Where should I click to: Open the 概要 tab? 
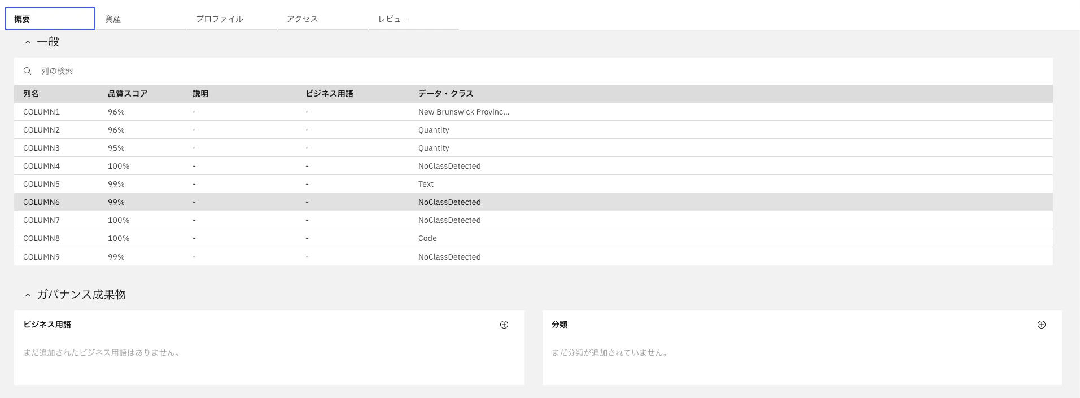[50, 19]
